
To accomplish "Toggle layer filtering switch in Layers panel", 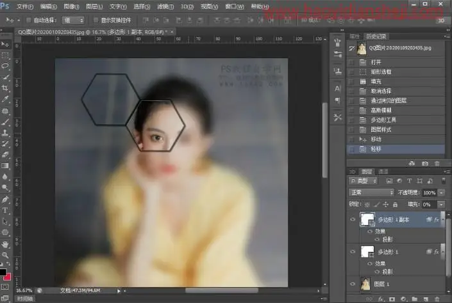I will tap(444, 180).
